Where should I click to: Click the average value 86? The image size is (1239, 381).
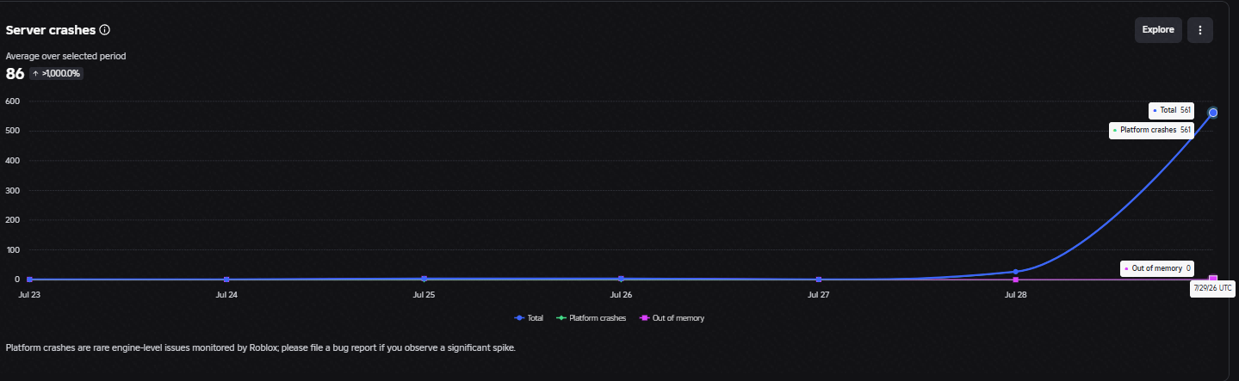15,74
